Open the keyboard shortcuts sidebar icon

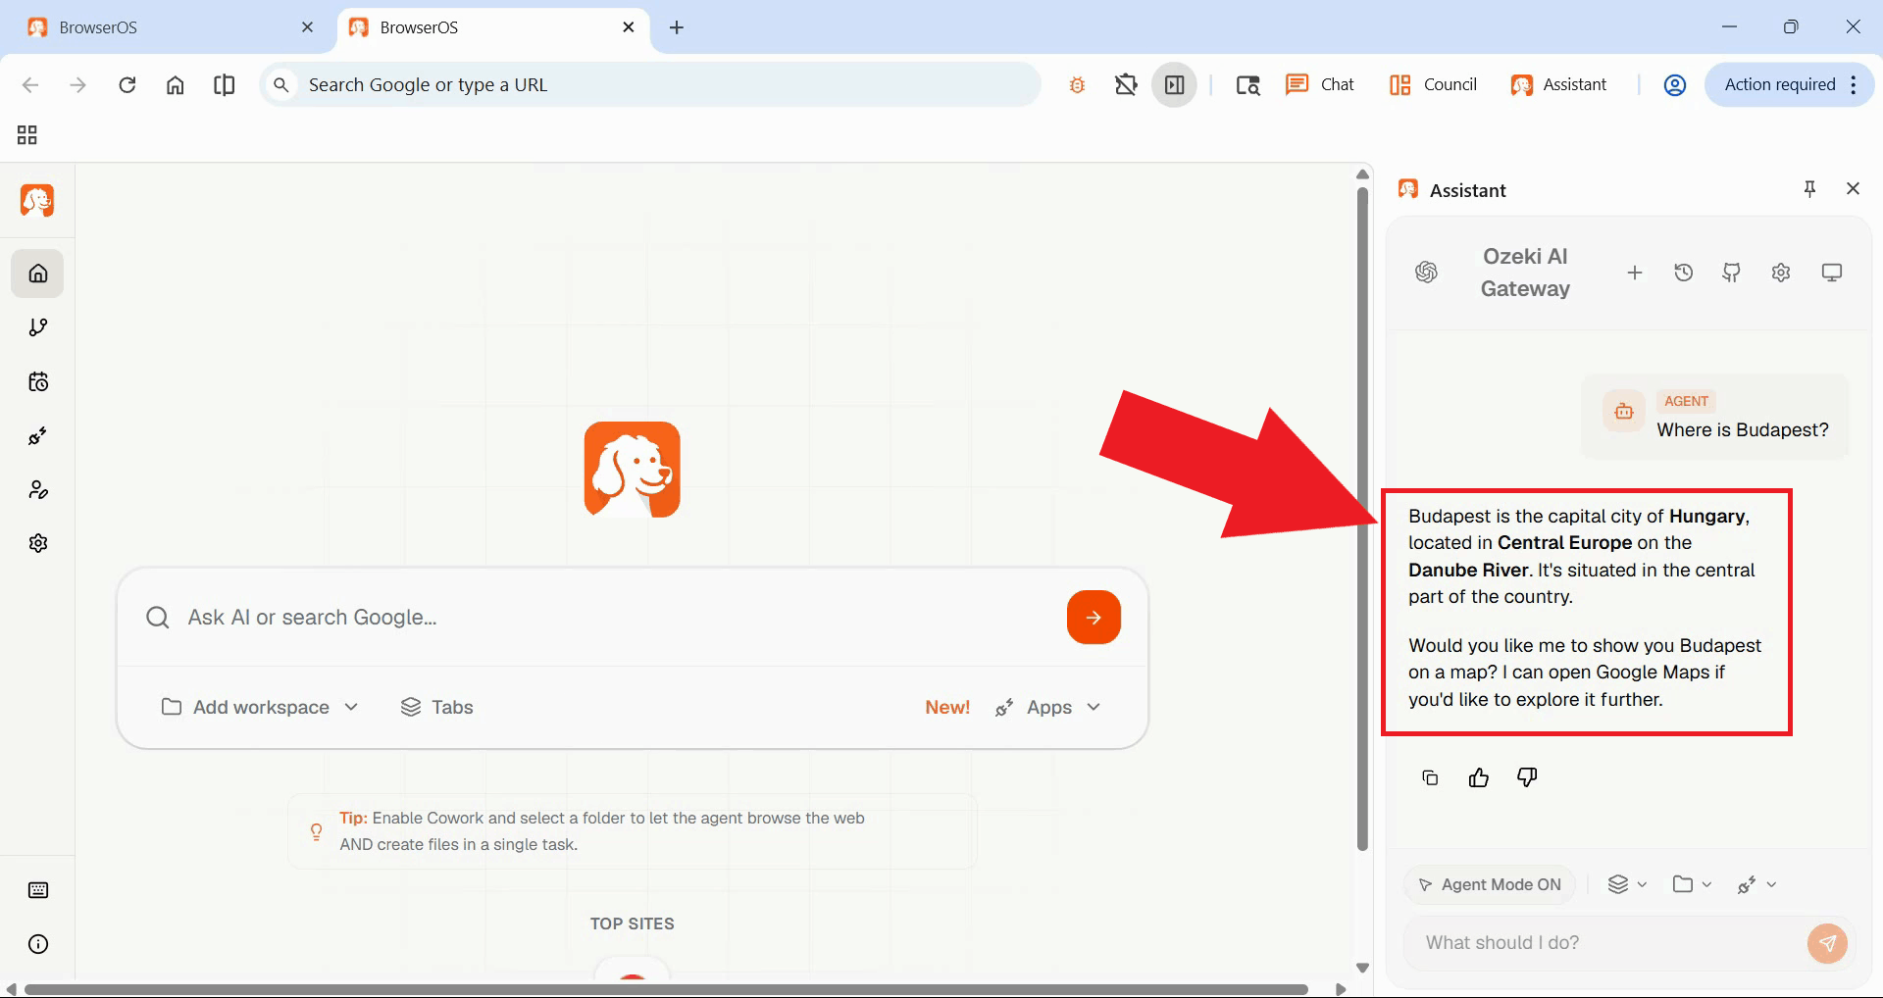38,890
